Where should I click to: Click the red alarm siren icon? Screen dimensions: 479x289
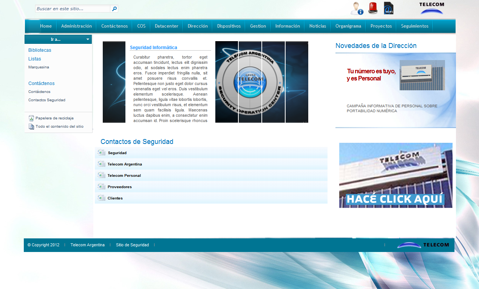pos(373,8)
